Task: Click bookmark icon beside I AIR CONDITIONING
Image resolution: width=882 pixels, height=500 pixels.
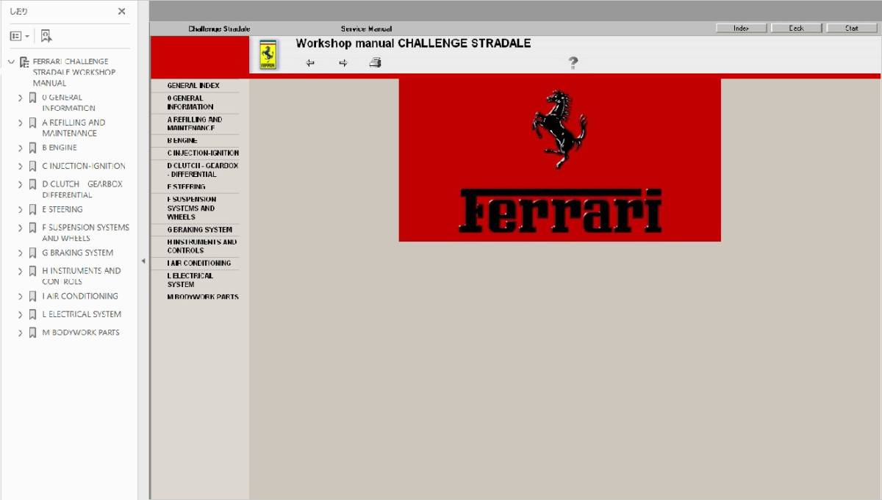Action: [32, 297]
